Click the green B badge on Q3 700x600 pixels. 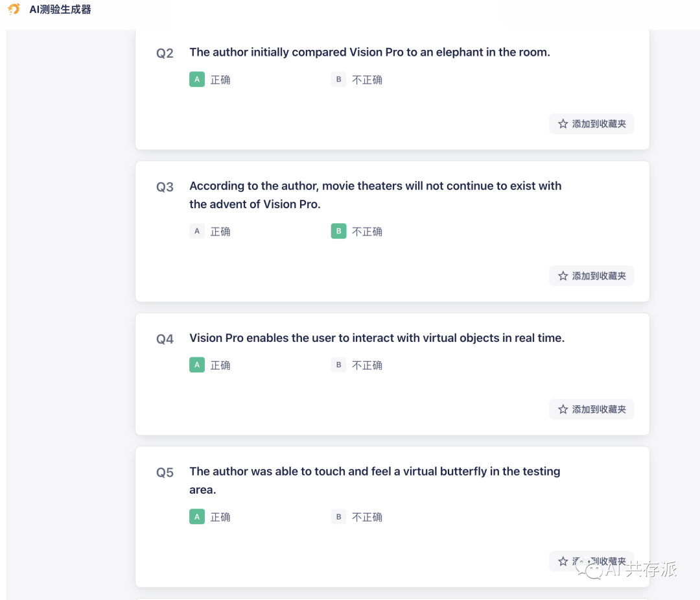pyautogui.click(x=338, y=231)
